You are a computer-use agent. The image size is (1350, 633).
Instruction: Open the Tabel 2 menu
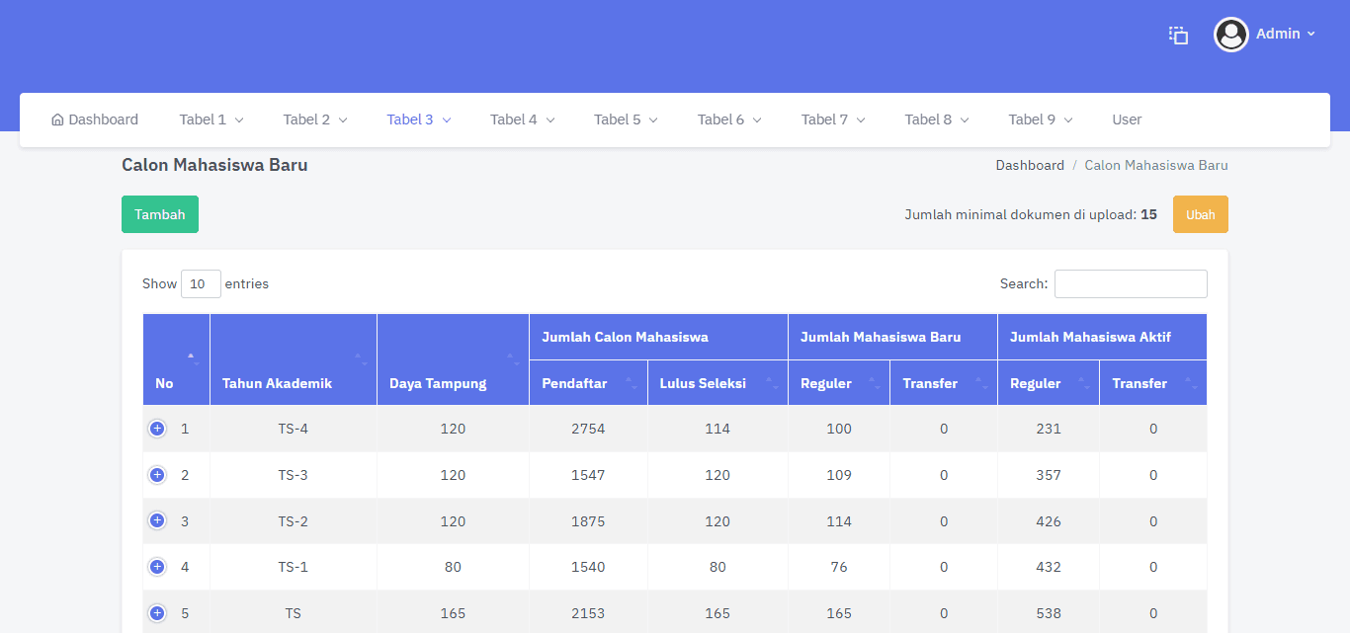point(315,119)
